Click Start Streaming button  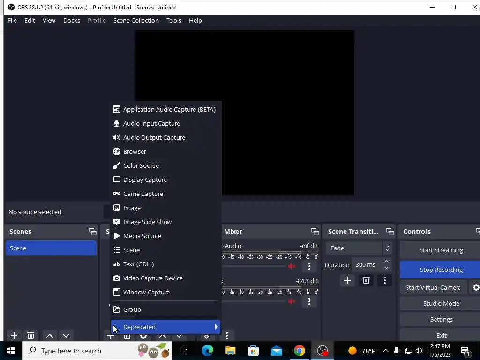(441, 250)
